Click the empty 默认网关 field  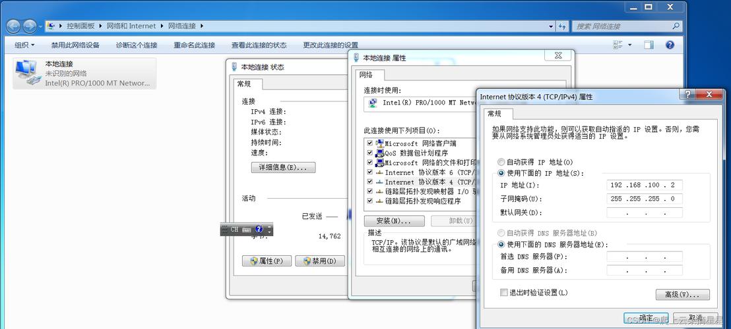click(645, 213)
